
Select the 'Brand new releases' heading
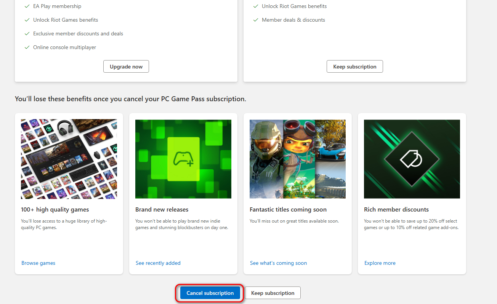pos(162,210)
